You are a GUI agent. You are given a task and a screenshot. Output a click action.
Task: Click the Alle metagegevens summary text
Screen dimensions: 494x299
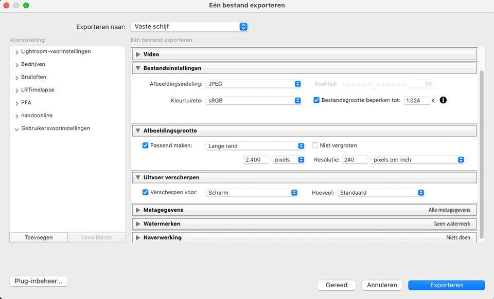tap(449, 210)
